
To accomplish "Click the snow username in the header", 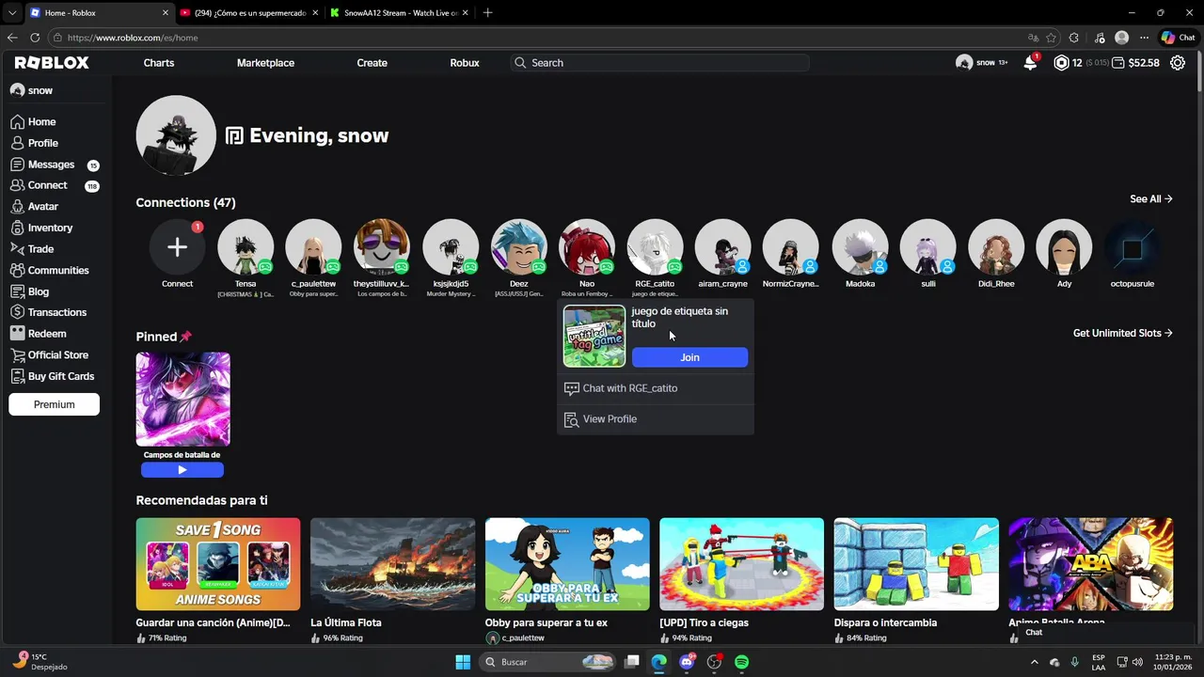I will click(x=985, y=63).
